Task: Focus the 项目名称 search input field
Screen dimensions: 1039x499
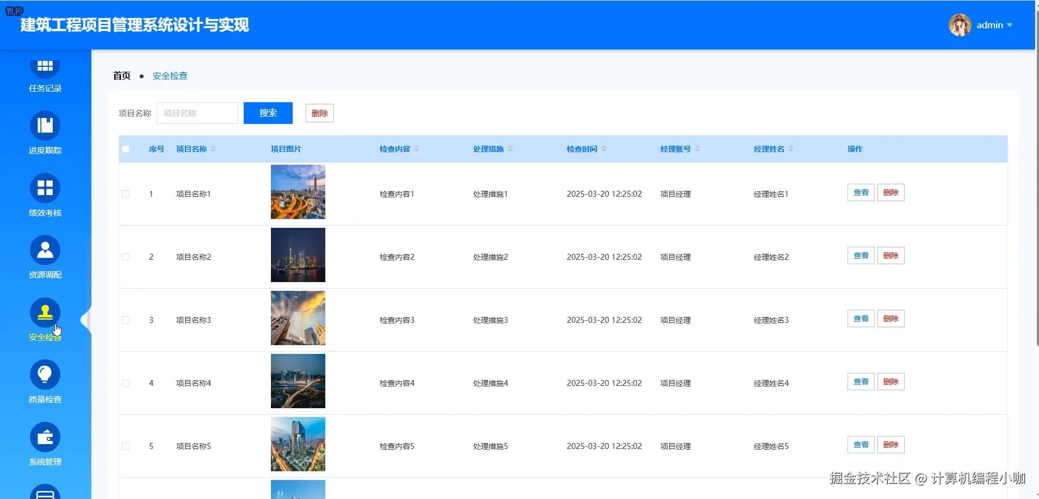Action: click(197, 113)
